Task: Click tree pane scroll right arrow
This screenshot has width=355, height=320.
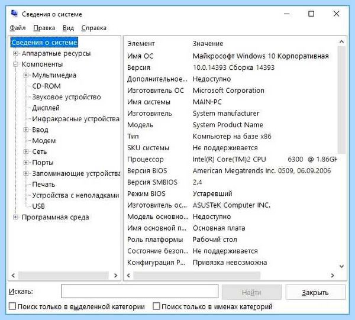Action: pos(115,276)
